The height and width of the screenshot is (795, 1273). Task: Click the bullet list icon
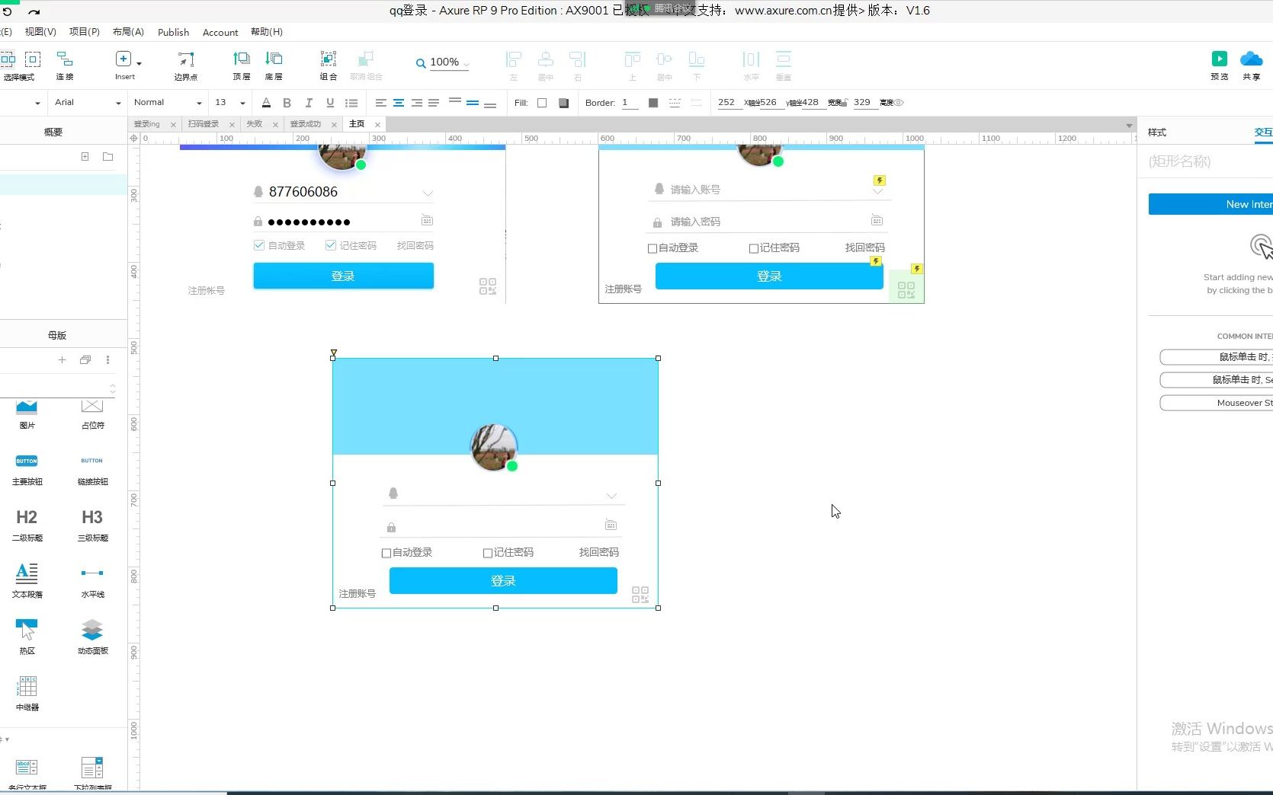pyautogui.click(x=351, y=103)
